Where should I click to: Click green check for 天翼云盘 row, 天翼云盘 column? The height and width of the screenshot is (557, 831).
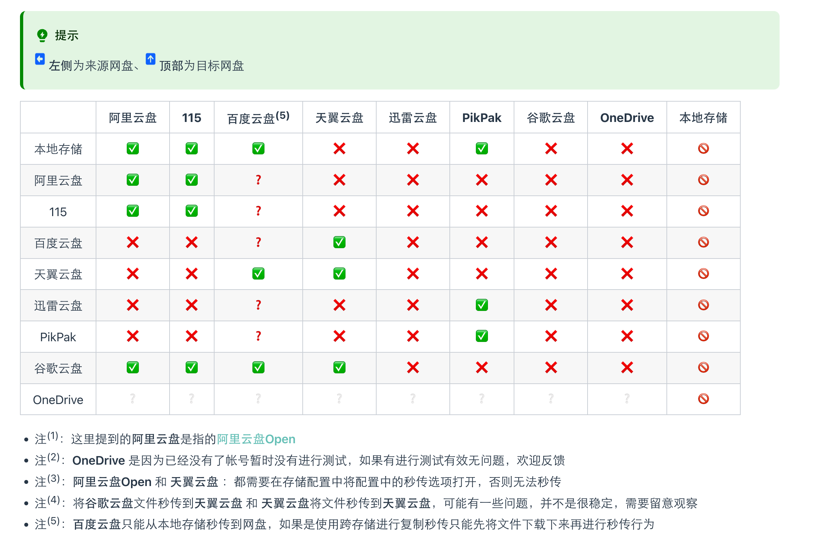(x=339, y=274)
